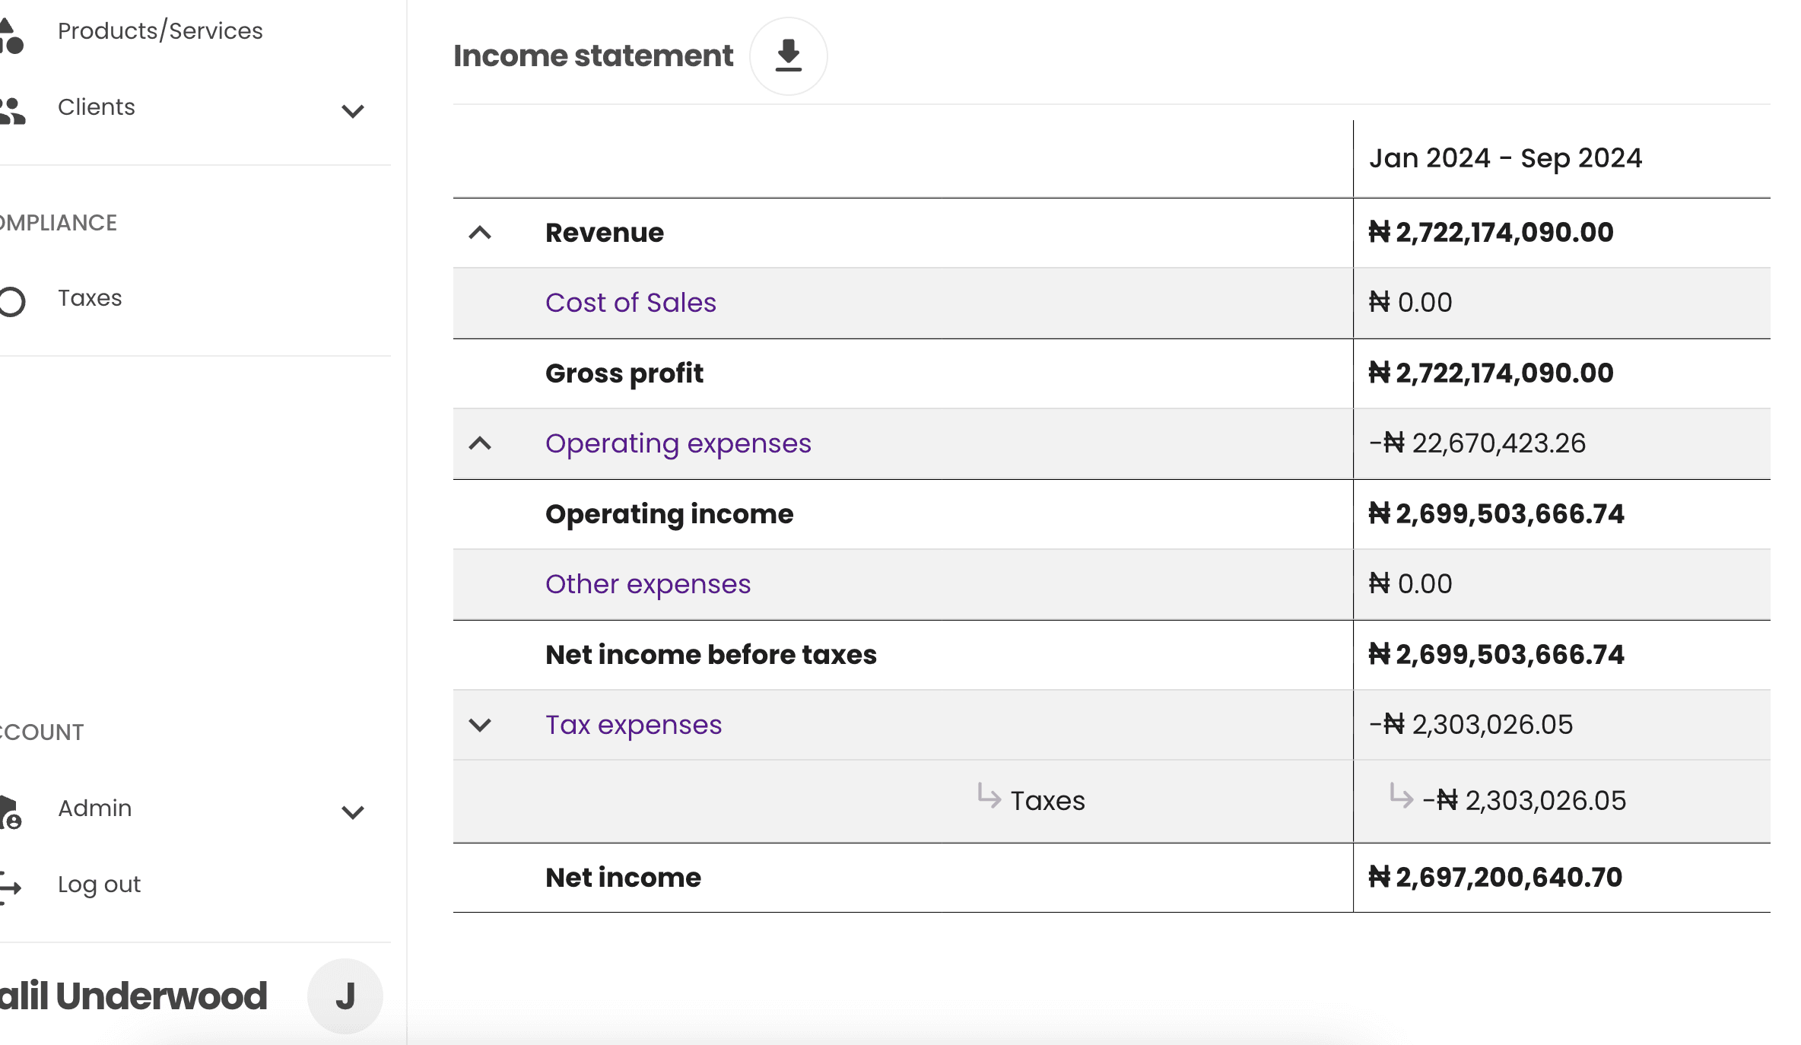Click the Taxes circle icon
The image size is (1801, 1045).
[12, 301]
